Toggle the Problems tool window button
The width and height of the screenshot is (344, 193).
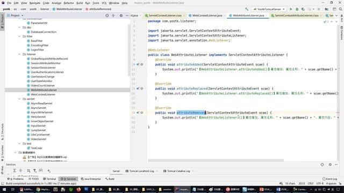pos(16,179)
